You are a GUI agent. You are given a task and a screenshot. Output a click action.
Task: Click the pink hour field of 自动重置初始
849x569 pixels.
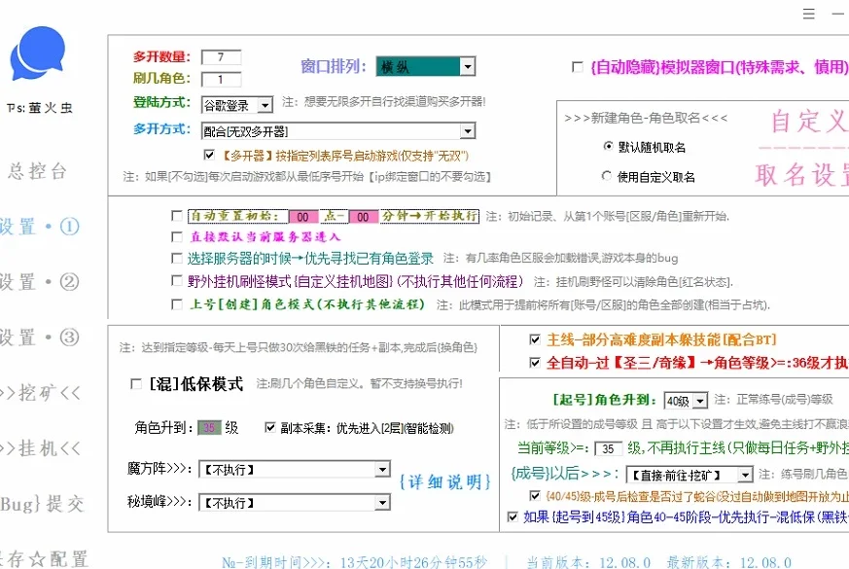(x=303, y=217)
